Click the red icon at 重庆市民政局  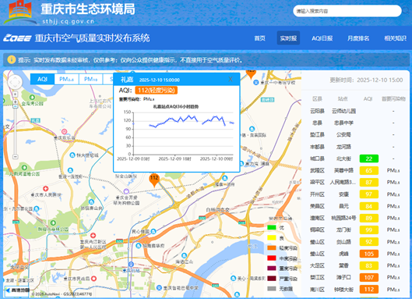pos(93,278)
